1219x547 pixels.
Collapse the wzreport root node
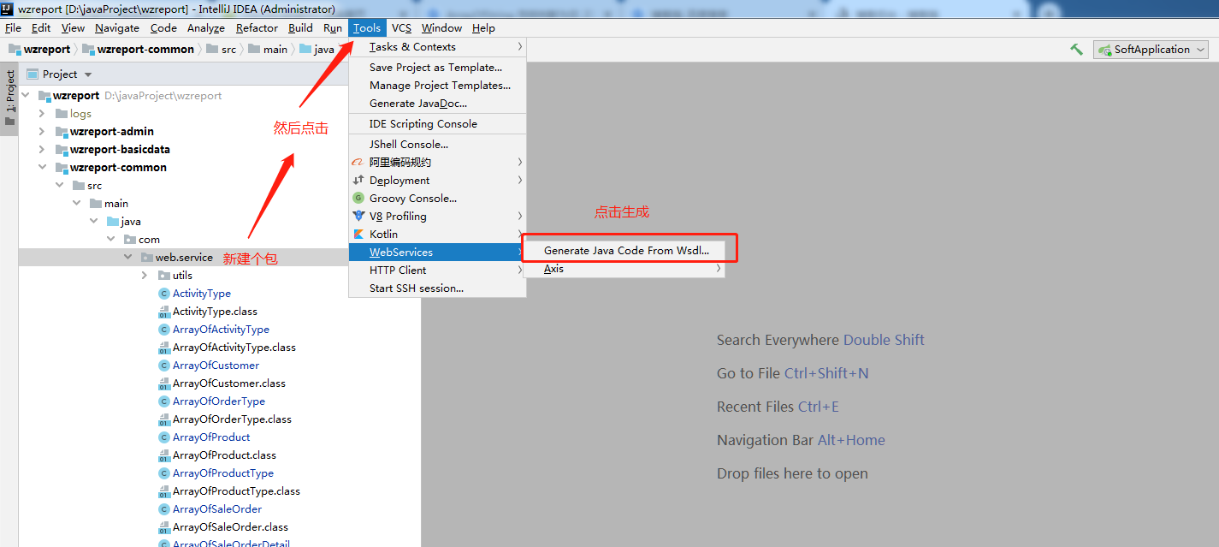[27, 96]
